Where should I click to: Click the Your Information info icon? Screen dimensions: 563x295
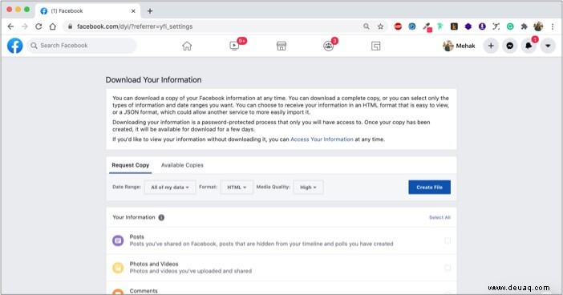pyautogui.click(x=161, y=217)
